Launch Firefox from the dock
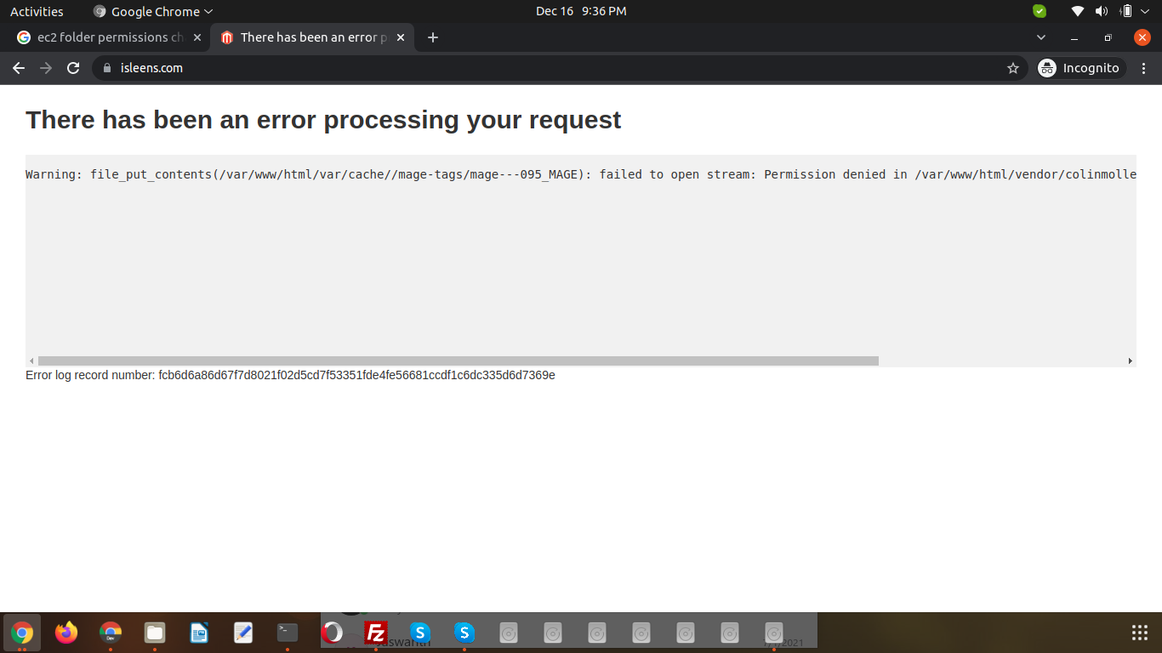 pyautogui.click(x=66, y=633)
